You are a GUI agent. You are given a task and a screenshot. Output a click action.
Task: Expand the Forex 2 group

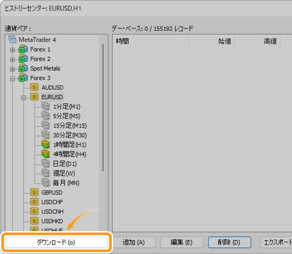click(12, 59)
